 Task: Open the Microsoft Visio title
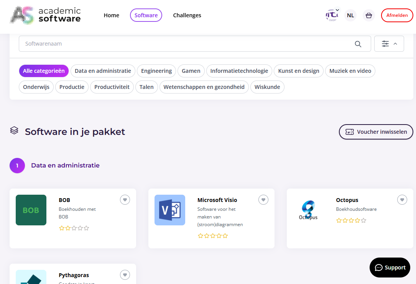(x=217, y=200)
